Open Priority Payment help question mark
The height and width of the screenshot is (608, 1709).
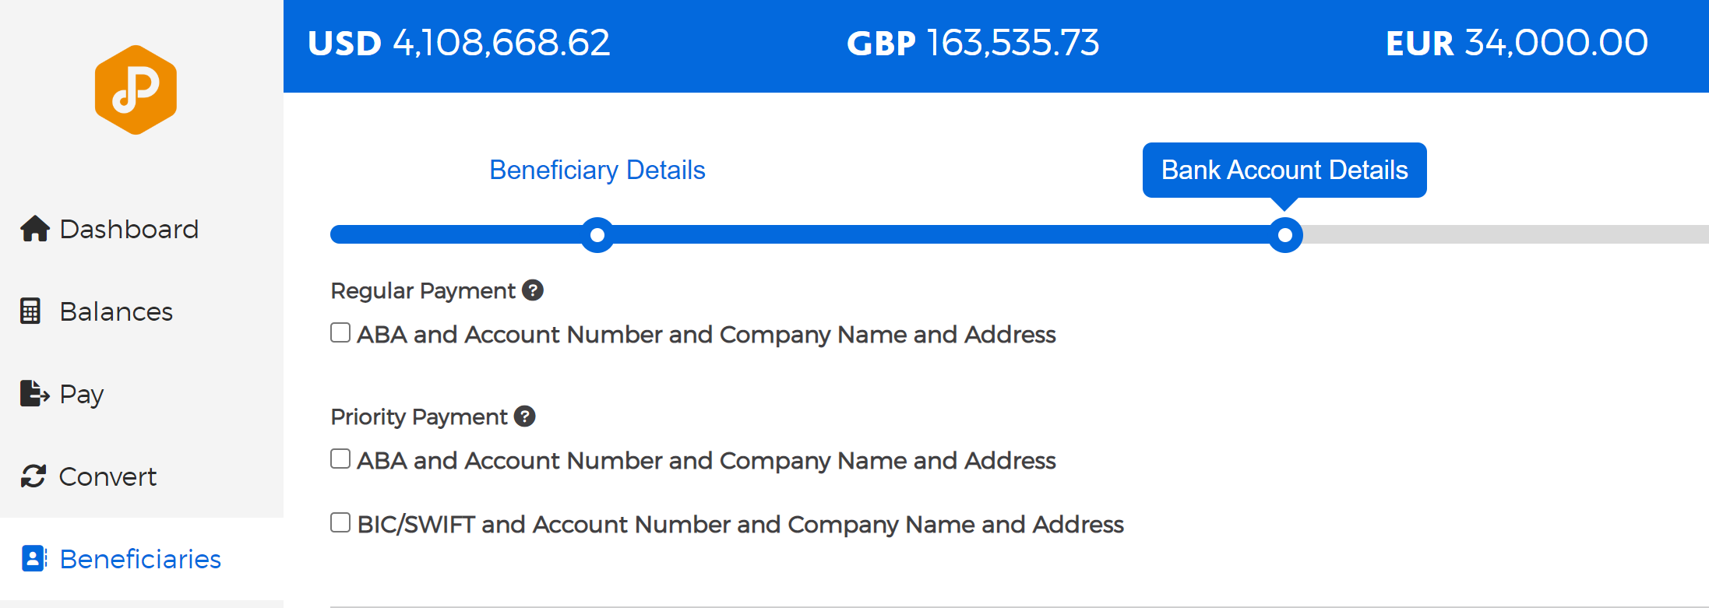pos(525,416)
